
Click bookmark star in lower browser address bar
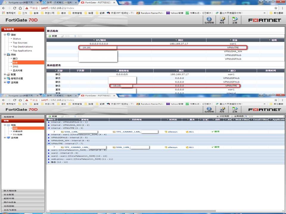pyautogui.click(x=276, y=100)
